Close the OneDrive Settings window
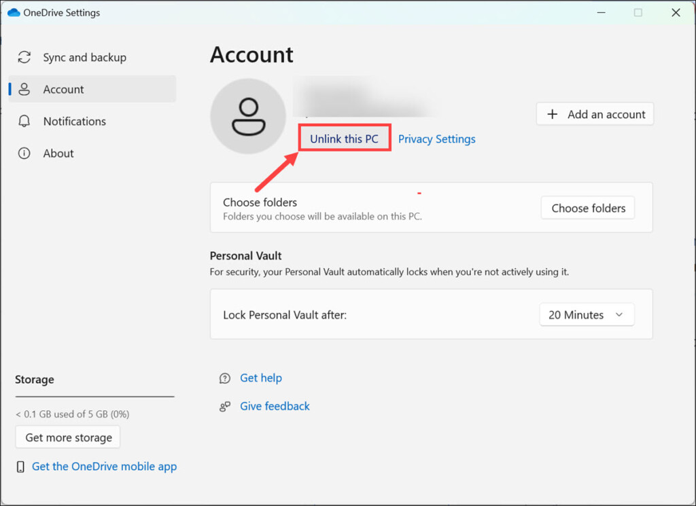Image resolution: width=696 pixels, height=506 pixels. click(x=675, y=12)
